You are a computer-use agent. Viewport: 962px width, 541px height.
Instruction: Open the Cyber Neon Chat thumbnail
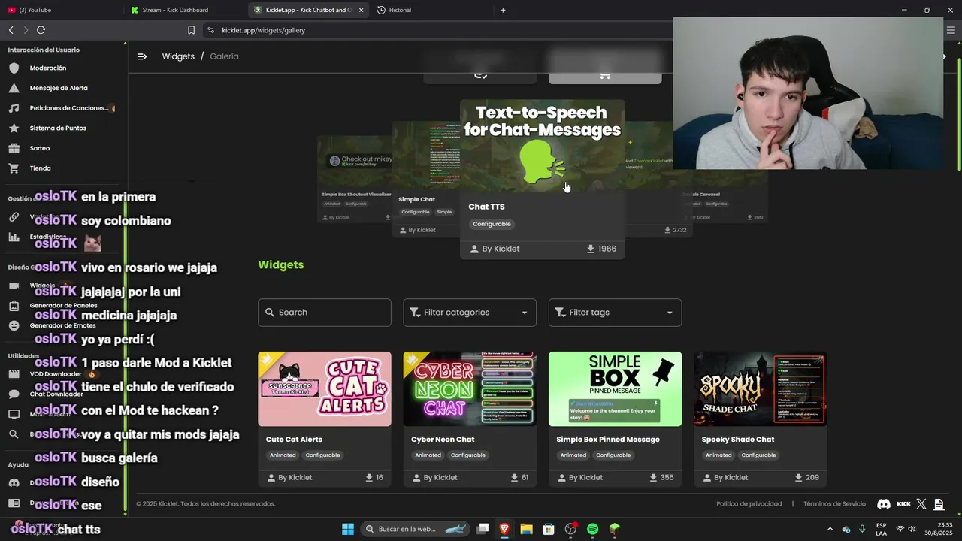470,389
